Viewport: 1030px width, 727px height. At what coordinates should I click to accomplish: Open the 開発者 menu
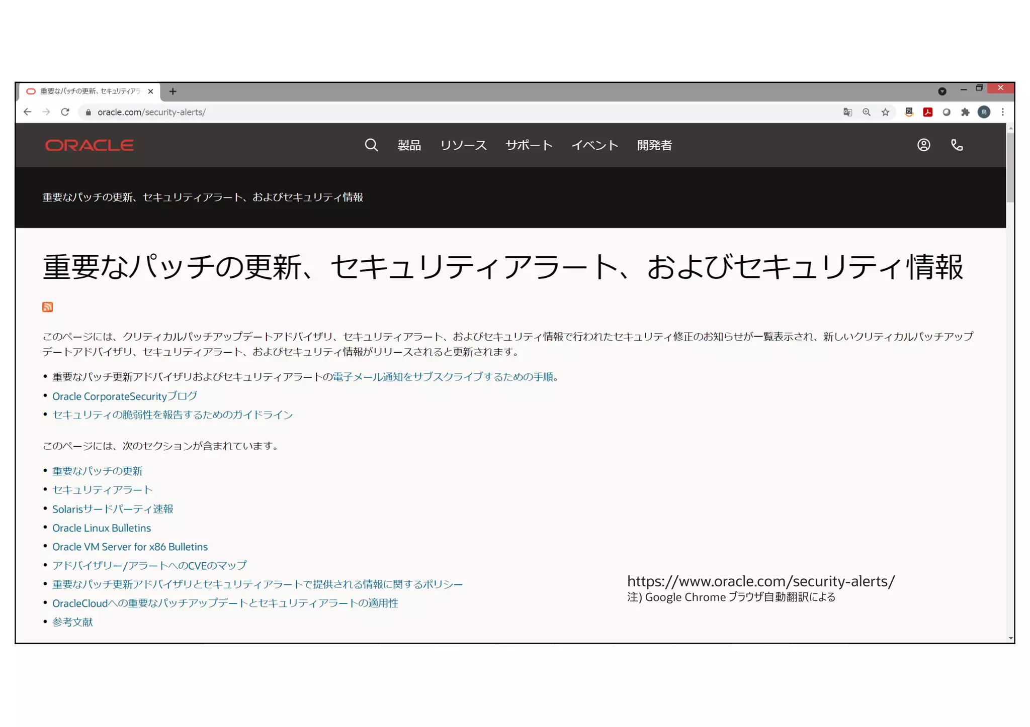pos(654,145)
